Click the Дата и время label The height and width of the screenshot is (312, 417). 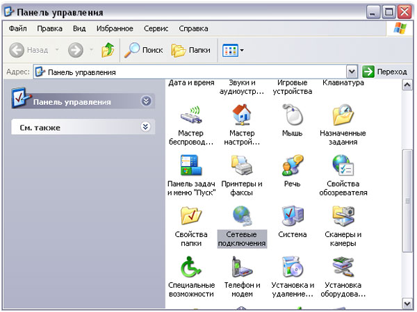(x=192, y=83)
